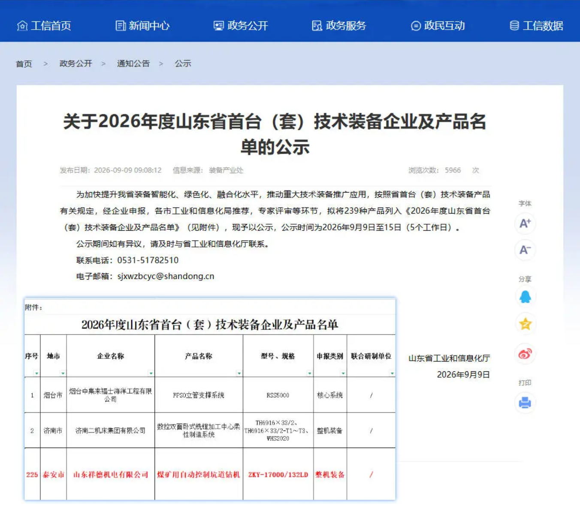Increase font size with the A+ icon
The height and width of the screenshot is (512, 580).
[525, 223]
